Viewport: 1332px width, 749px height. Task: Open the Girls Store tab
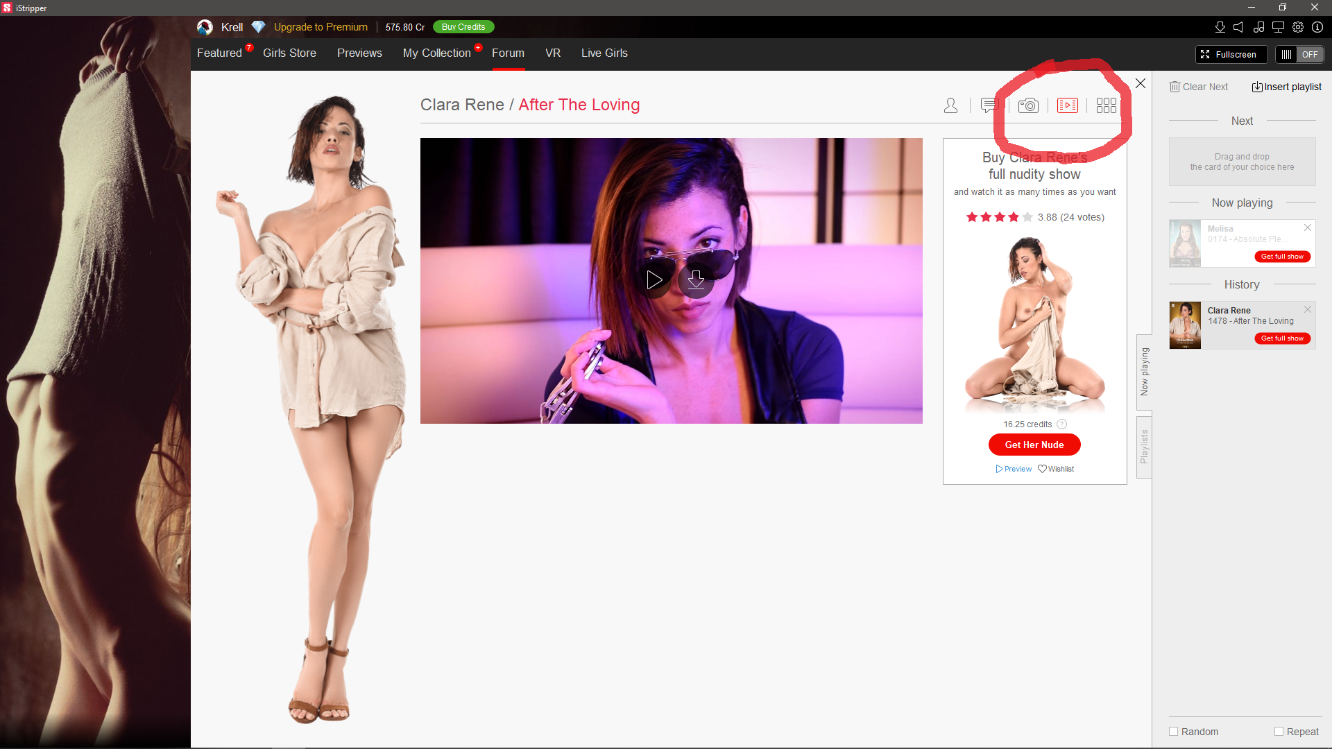click(x=289, y=53)
